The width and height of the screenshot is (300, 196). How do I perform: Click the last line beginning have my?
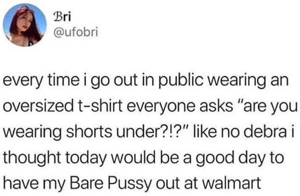(132, 183)
